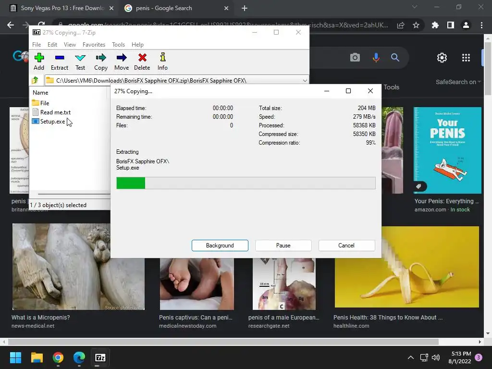492x369 pixels.
Task: Bookmark this page with the star icon
Action: coord(416,25)
